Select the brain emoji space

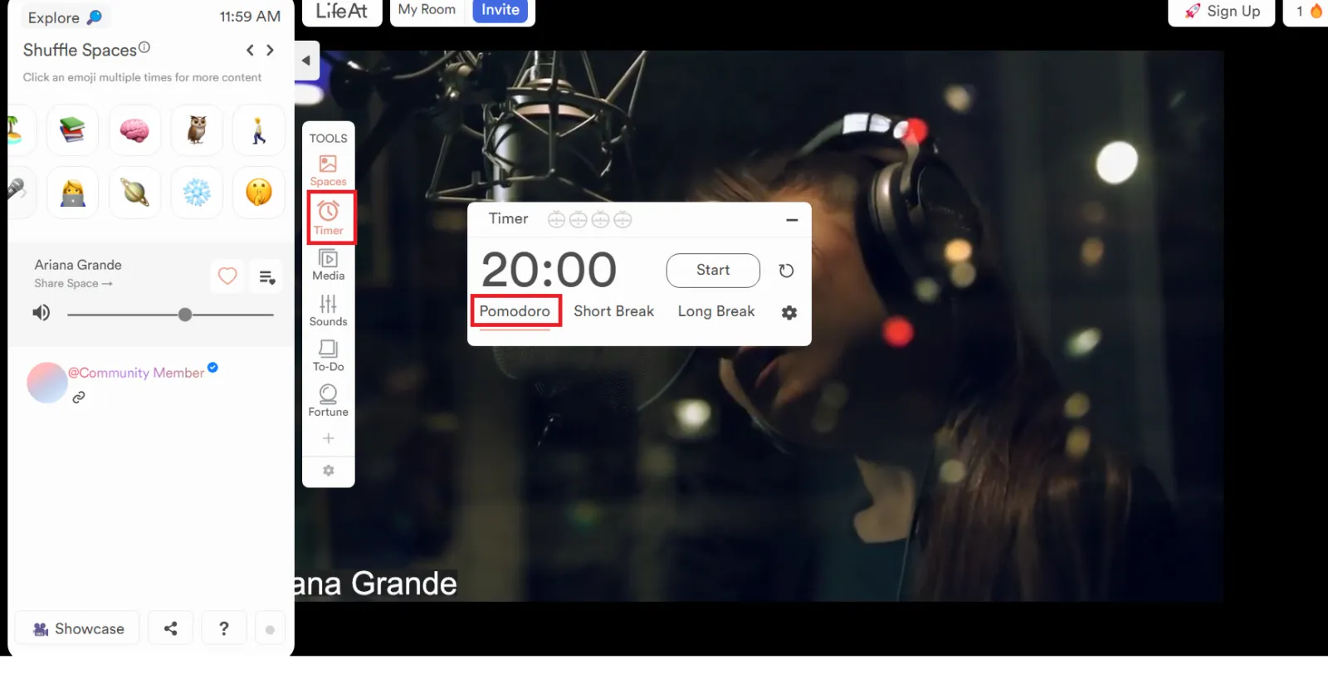[134, 130]
